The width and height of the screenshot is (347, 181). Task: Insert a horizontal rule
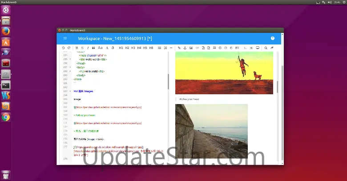point(171,48)
